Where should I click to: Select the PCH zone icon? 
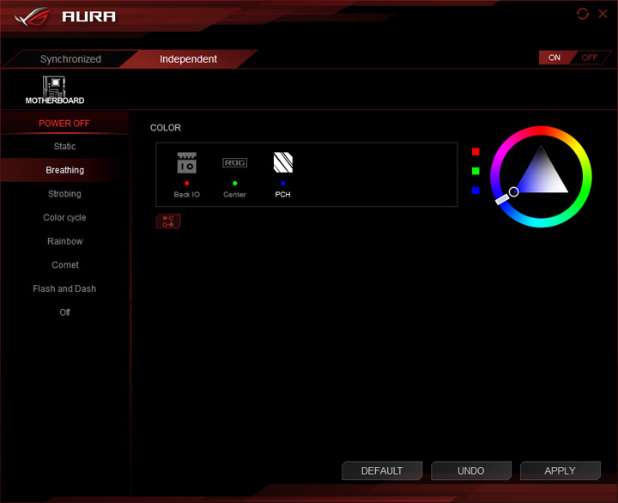283,162
